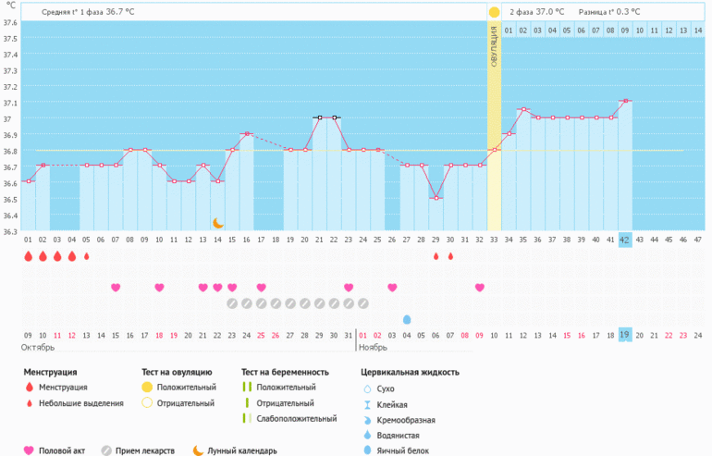Image resolution: width=712 pixels, height=456 pixels.
Task: Click the Прием лекарств legend label
Action: (x=144, y=450)
